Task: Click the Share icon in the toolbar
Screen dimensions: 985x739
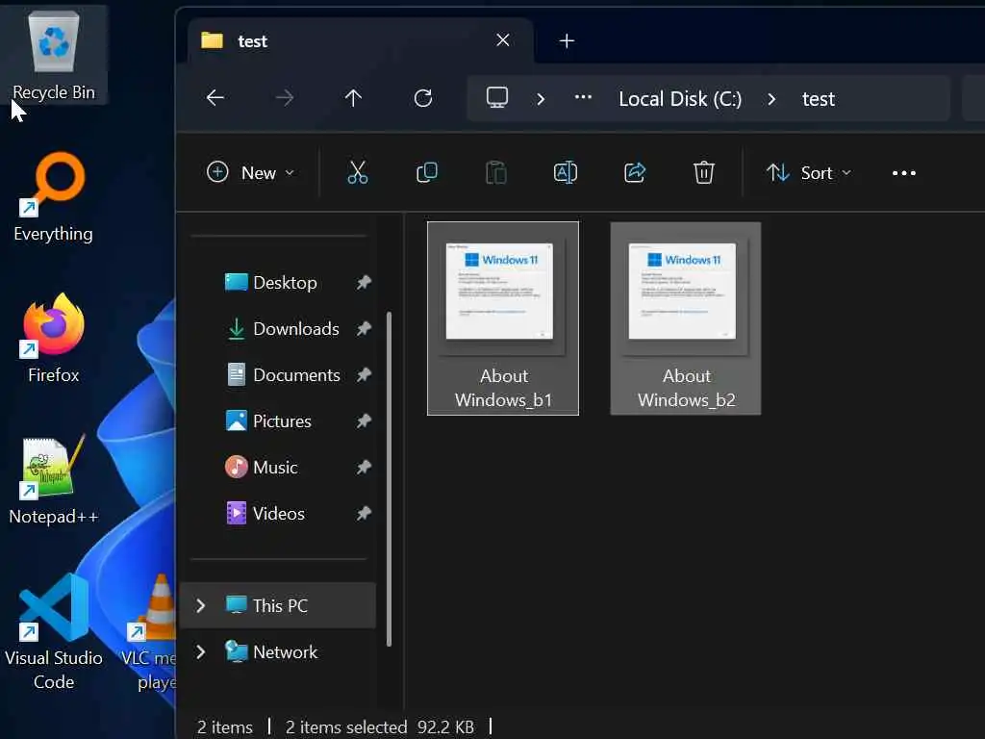Action: (x=635, y=172)
